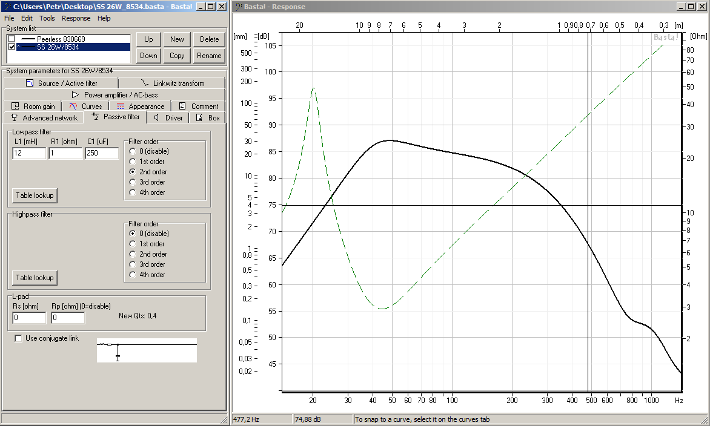This screenshot has width=710, height=426.
Task: Open the Help menu
Action: 104,18
